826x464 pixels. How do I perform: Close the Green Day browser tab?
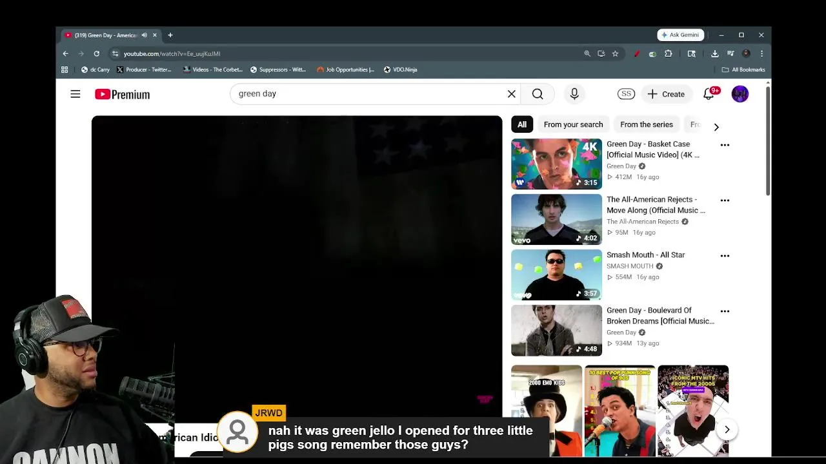154,35
